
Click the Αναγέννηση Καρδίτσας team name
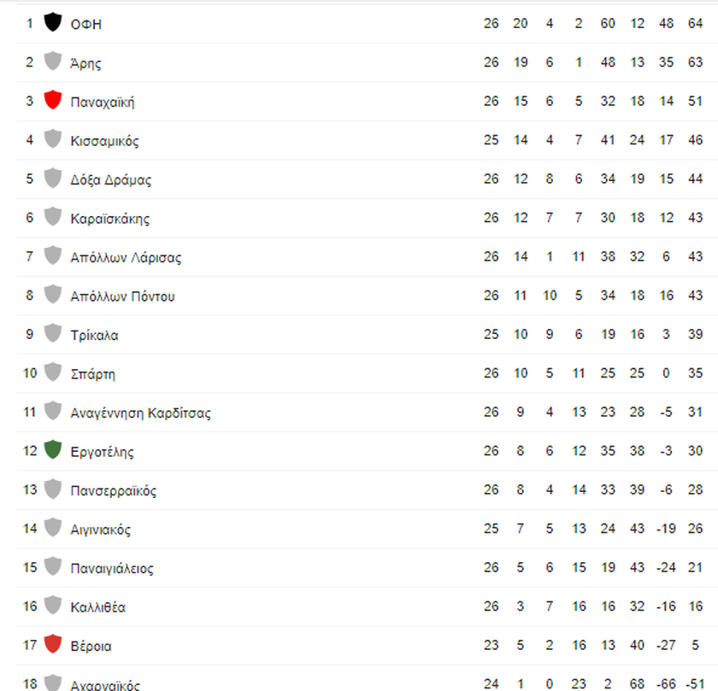click(x=140, y=413)
